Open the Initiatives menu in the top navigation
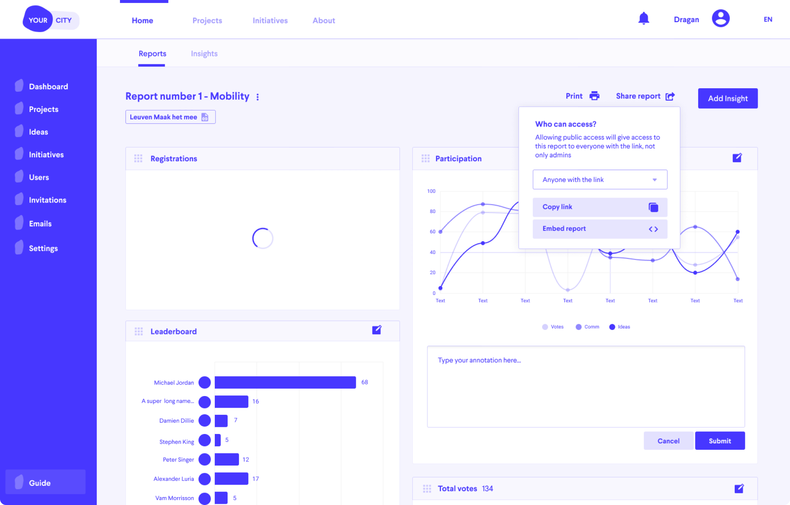Image resolution: width=790 pixels, height=505 pixels. (x=270, y=20)
